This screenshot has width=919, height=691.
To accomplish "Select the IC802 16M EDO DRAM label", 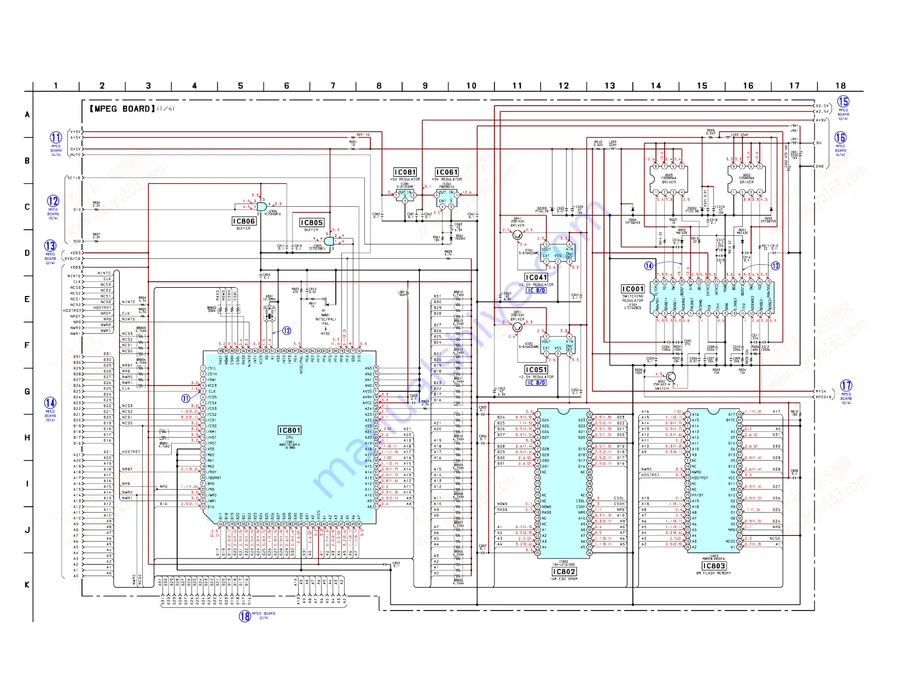I will pos(564,572).
